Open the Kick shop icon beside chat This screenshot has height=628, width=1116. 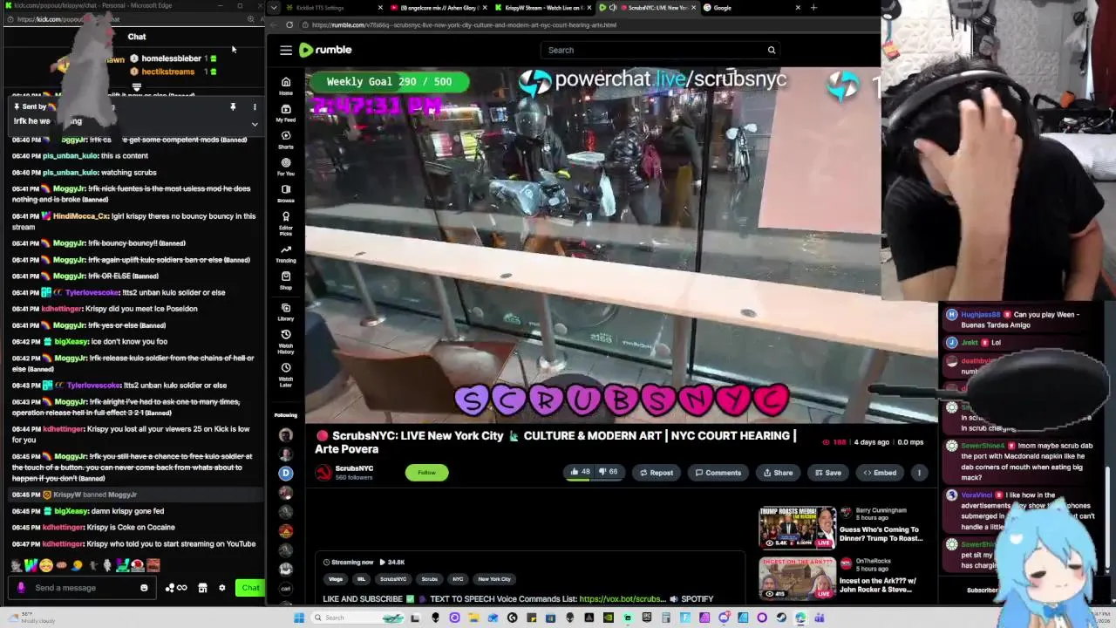tap(202, 588)
